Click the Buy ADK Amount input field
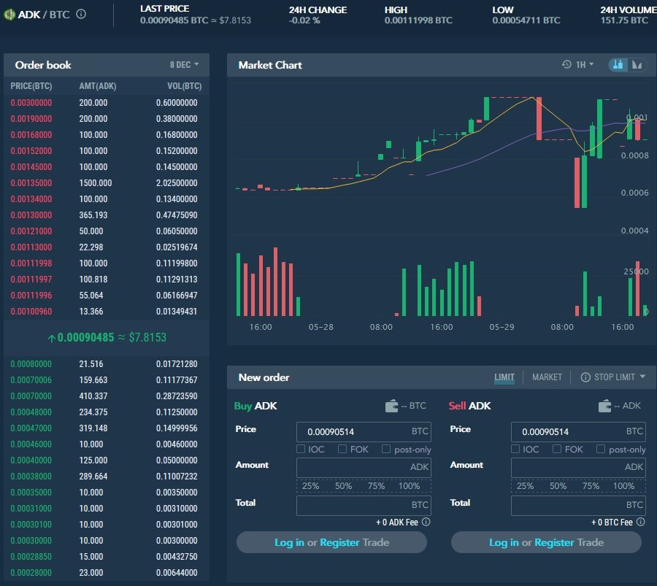 click(364, 468)
